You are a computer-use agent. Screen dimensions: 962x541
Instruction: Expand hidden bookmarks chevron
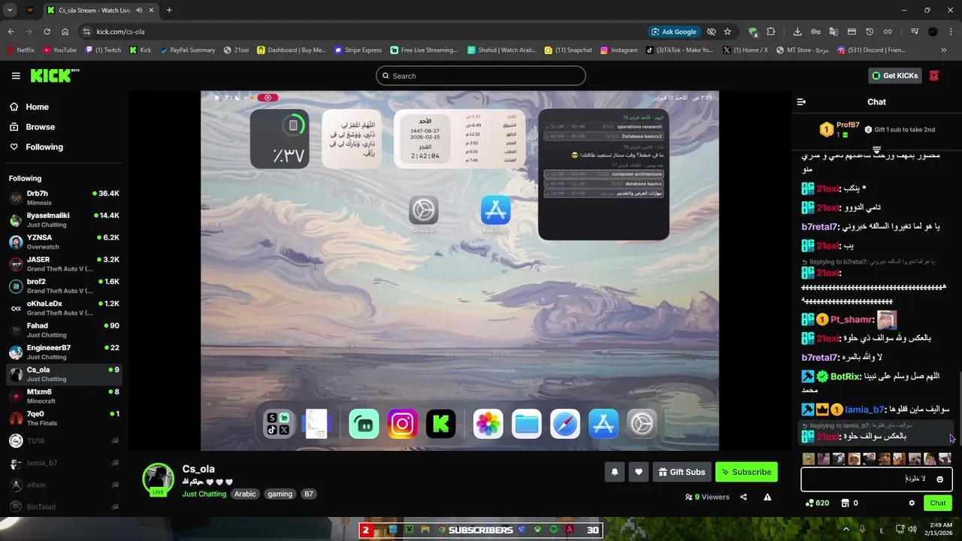pyautogui.click(x=944, y=50)
